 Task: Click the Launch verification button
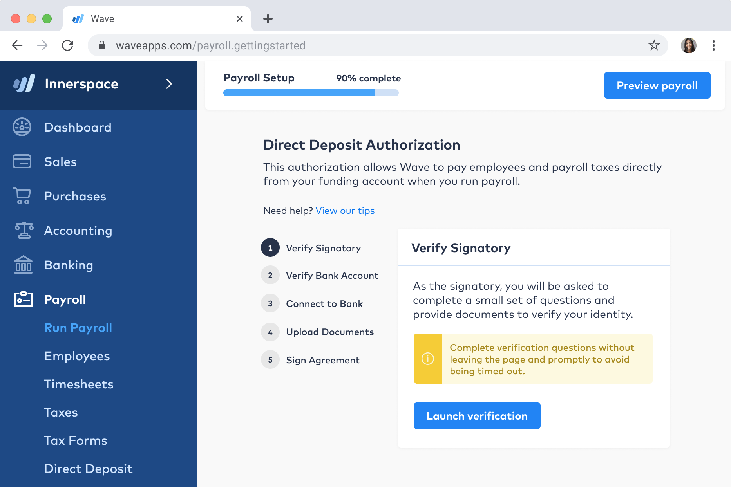[477, 416]
